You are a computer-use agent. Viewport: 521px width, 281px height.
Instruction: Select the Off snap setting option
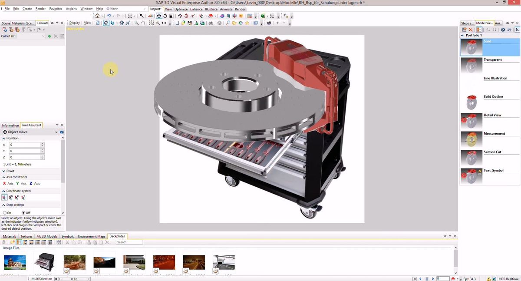tap(24, 212)
